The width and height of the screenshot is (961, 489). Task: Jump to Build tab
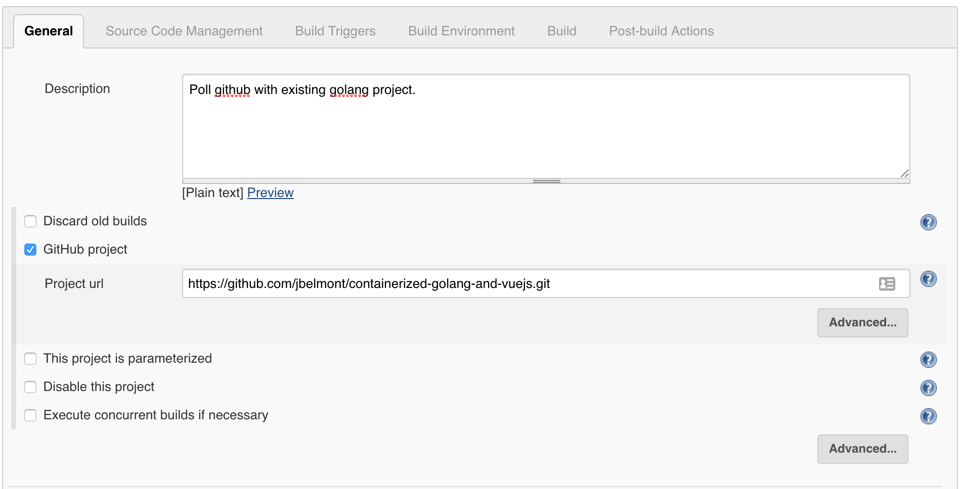click(x=561, y=31)
